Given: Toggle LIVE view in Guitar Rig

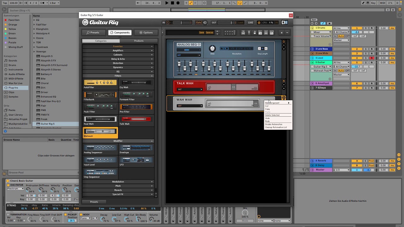Looking at the screenshot, I should (250, 22).
